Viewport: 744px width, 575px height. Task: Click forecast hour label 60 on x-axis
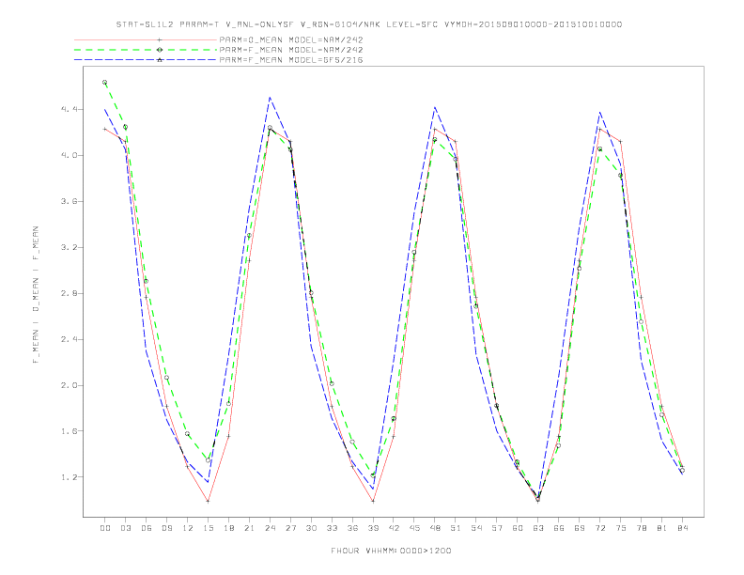(x=518, y=528)
